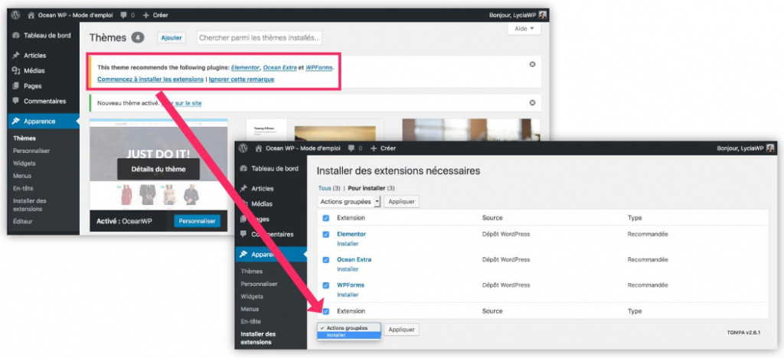
Task: Click Installer under Ocean Extra
Action: click(x=348, y=269)
